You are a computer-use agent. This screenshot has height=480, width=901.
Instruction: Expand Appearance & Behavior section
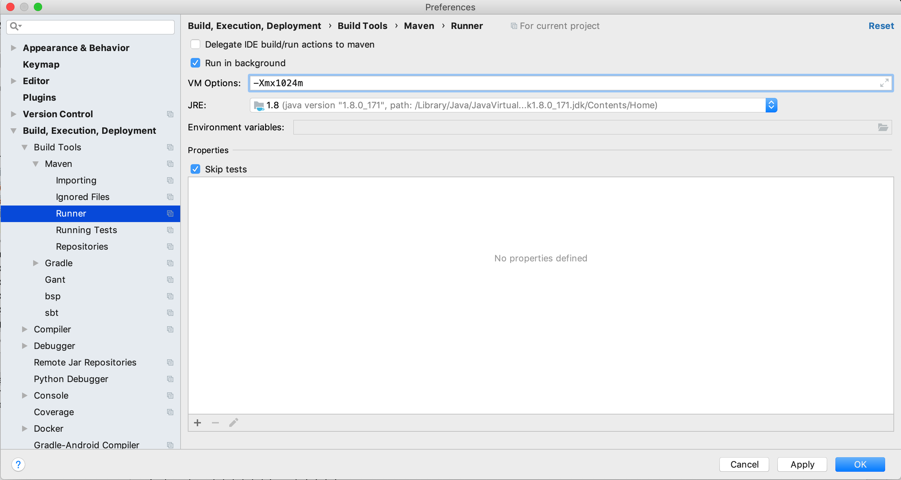pos(14,48)
